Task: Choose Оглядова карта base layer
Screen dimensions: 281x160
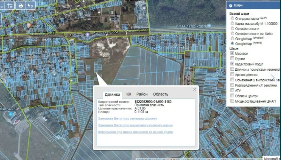Action: click(232, 18)
